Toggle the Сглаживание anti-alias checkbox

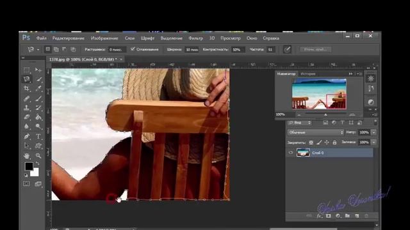click(x=133, y=49)
